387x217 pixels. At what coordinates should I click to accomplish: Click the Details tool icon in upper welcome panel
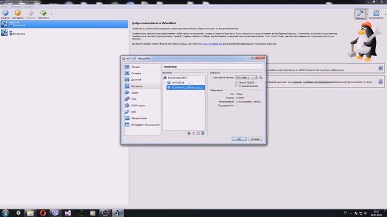380,68
